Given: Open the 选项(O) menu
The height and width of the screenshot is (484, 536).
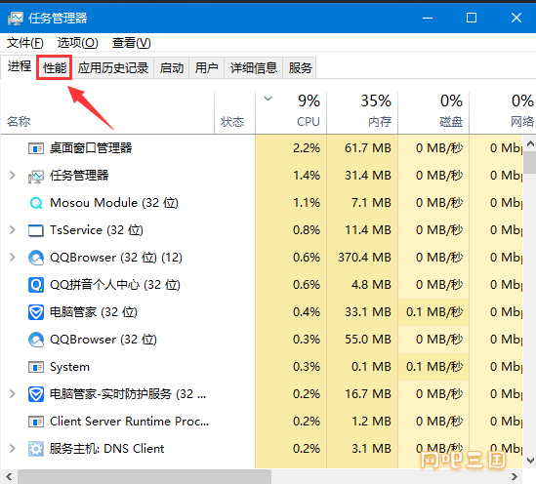Looking at the screenshot, I should 77,43.
